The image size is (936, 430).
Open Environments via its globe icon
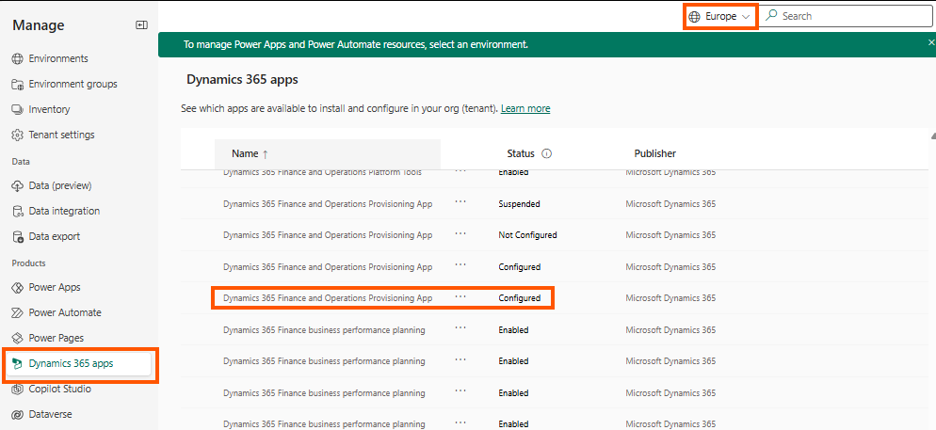point(17,58)
